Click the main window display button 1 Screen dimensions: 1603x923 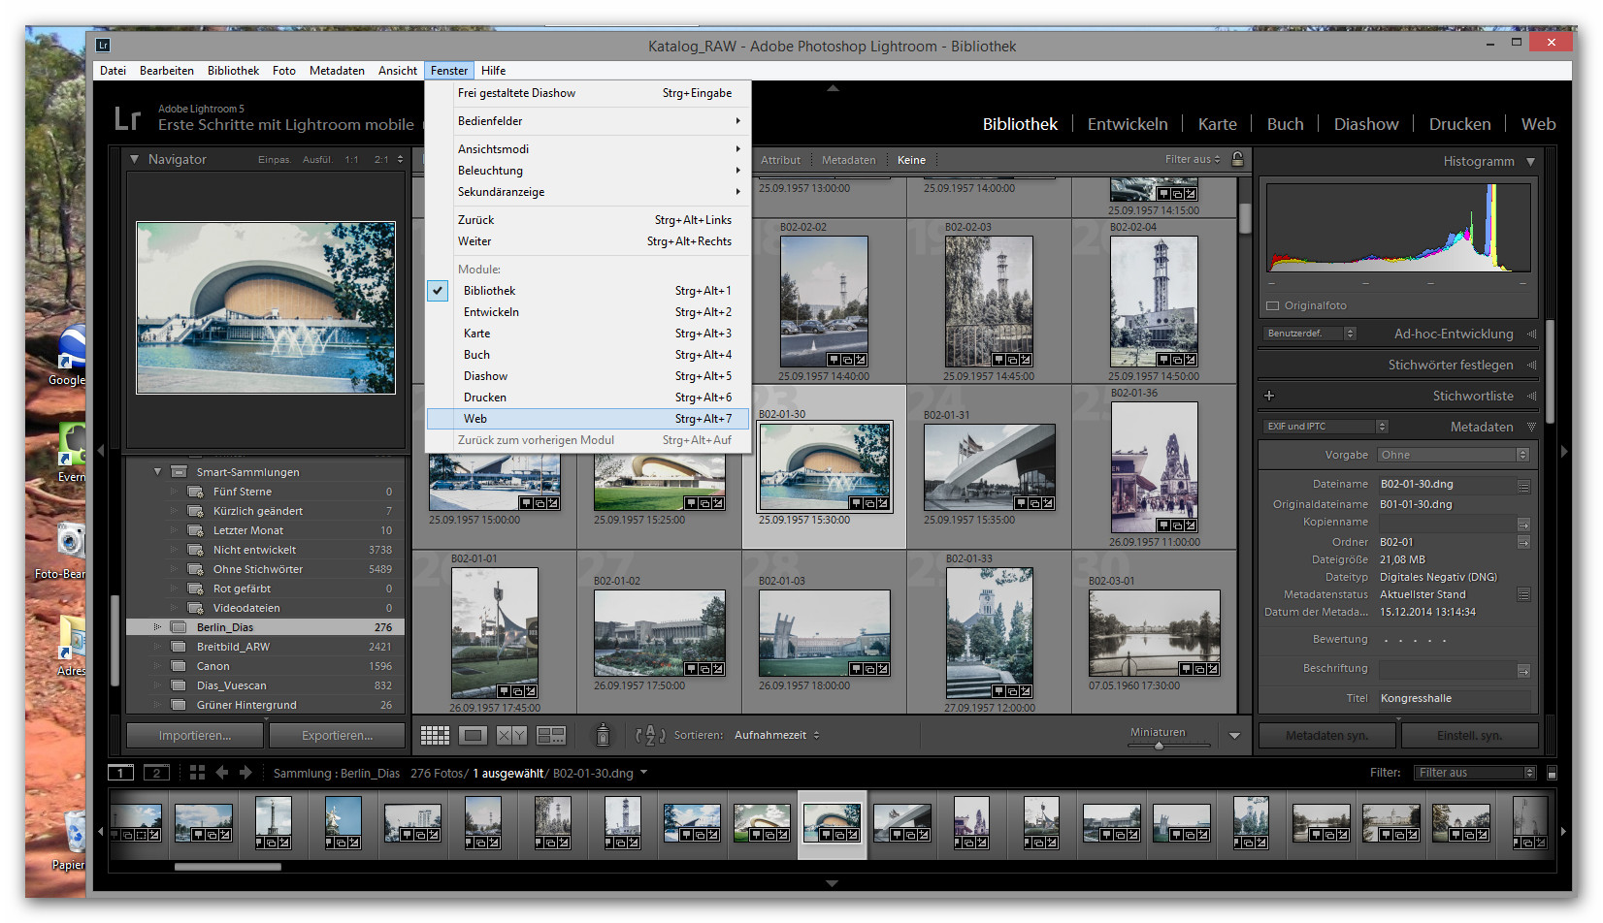tap(121, 773)
